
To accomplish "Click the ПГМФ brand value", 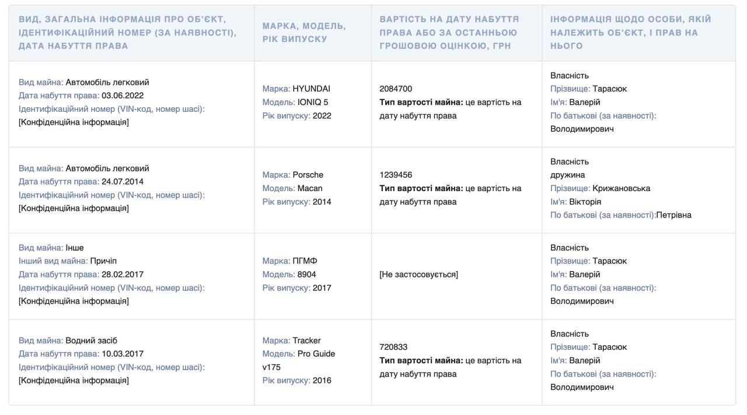I will tap(305, 261).
